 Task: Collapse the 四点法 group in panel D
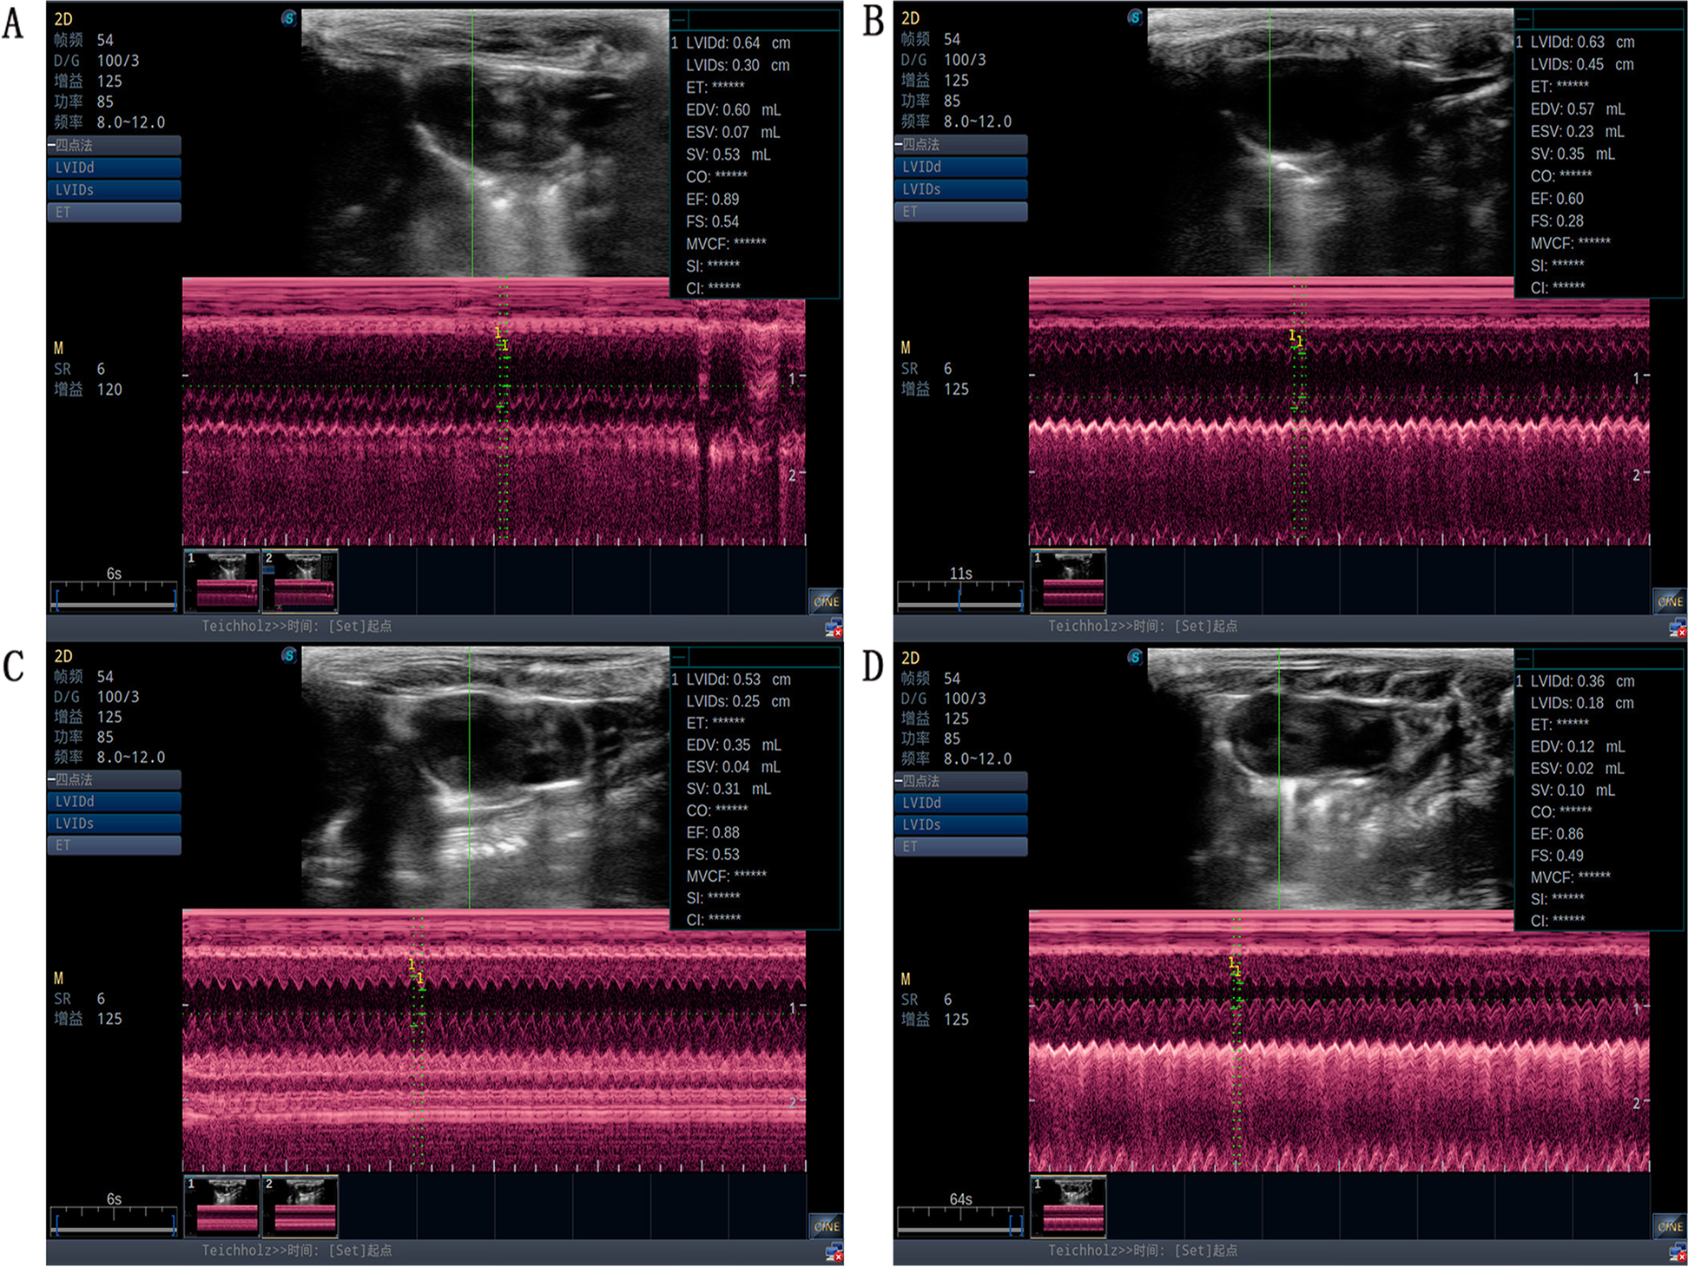[x=960, y=781]
